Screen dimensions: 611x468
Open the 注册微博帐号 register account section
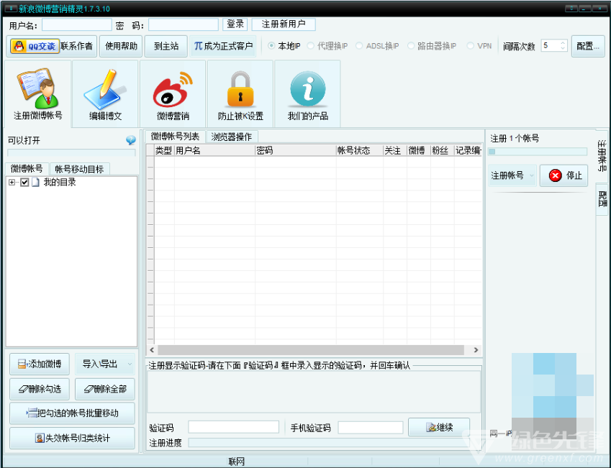(x=38, y=94)
